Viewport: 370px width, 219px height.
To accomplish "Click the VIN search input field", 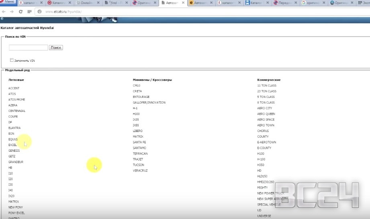I will click(x=28, y=48).
